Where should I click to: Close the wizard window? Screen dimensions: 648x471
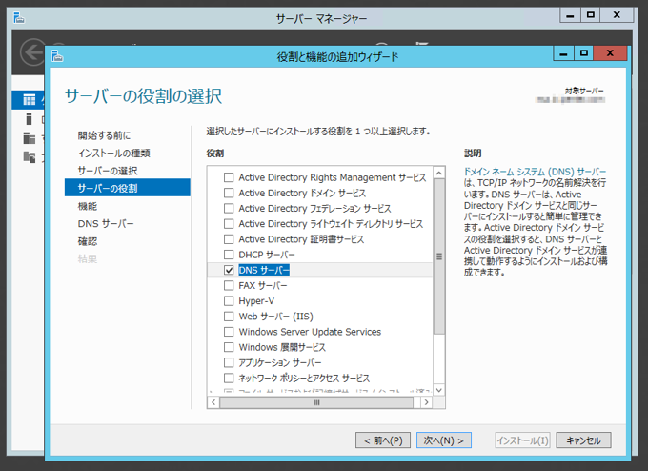pos(610,53)
